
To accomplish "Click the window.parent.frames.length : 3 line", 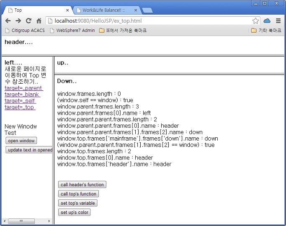I will 98,107.
